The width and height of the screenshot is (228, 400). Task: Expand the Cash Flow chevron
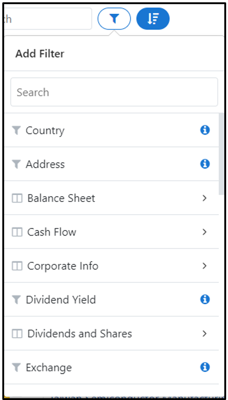204,232
